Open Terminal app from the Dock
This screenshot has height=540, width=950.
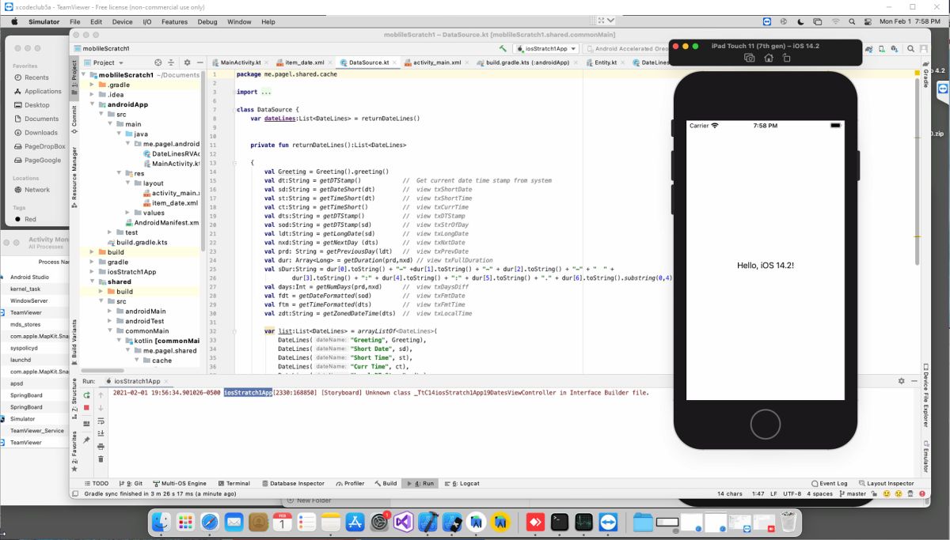[x=560, y=522]
